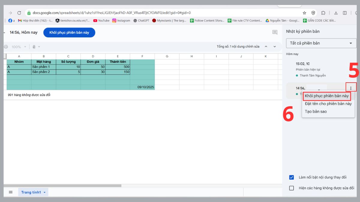Open the Extensions puzzle icon
This screenshot has height=202, width=360.
(x=323, y=13)
